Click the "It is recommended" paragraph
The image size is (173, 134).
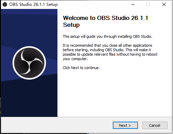tap(110, 52)
